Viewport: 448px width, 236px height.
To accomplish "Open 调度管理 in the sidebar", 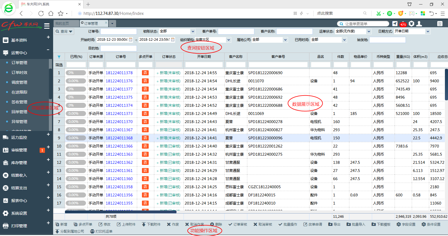I will (x=19, y=82).
